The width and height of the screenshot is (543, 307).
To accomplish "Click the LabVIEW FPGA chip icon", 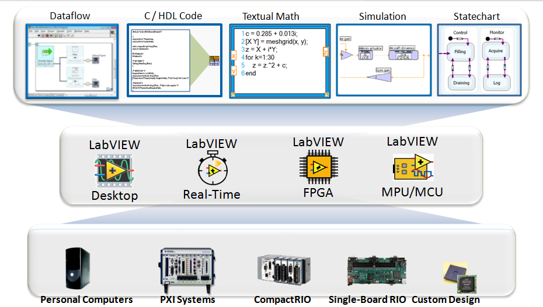I will click(x=319, y=167).
